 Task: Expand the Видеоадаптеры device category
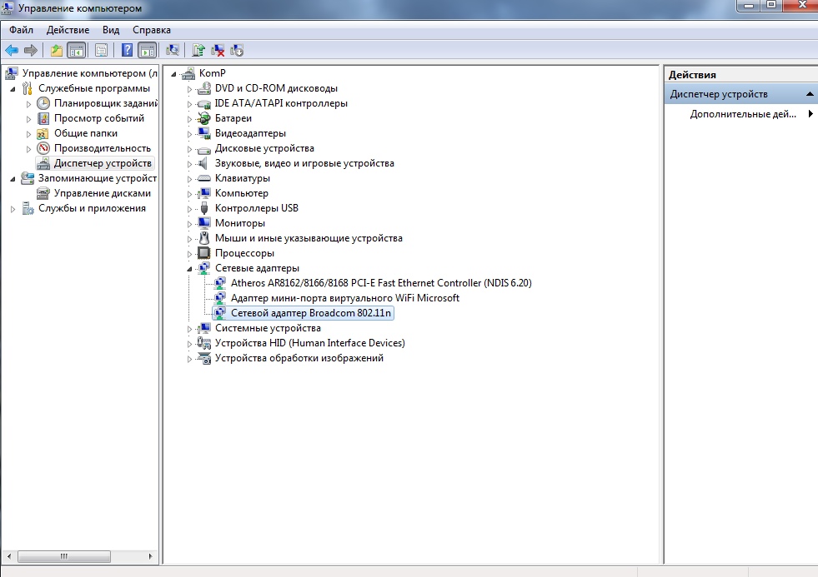click(190, 133)
